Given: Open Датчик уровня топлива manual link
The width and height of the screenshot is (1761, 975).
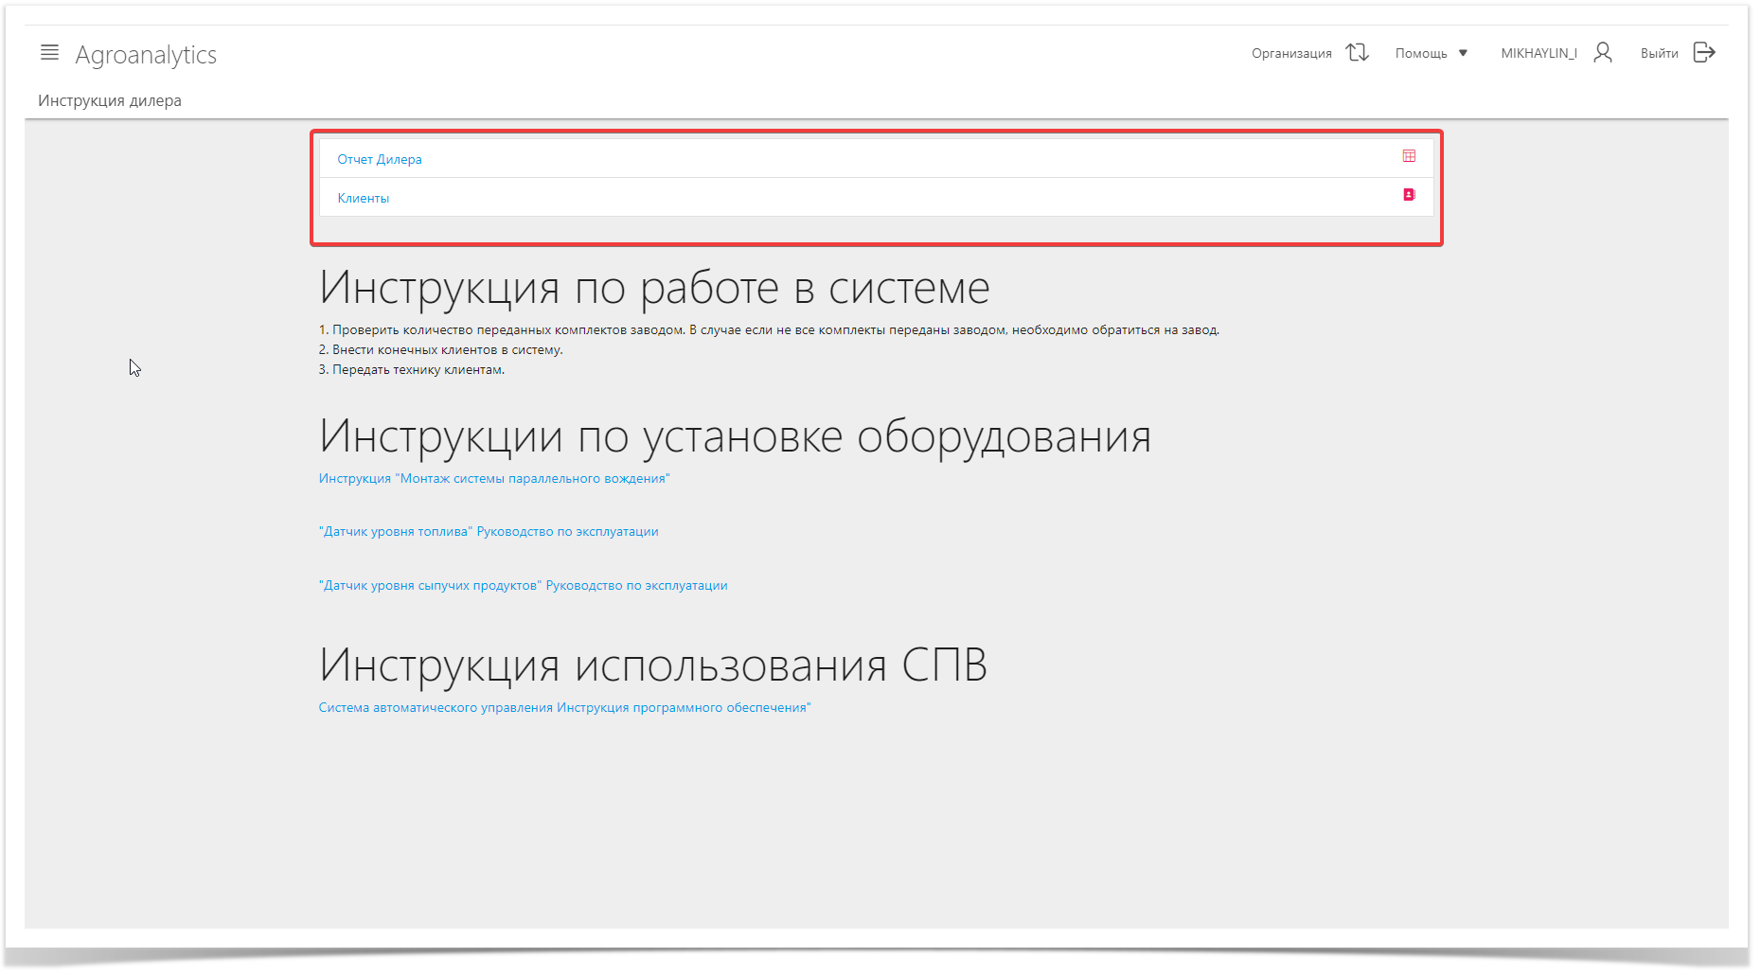Looking at the screenshot, I should pos(489,532).
